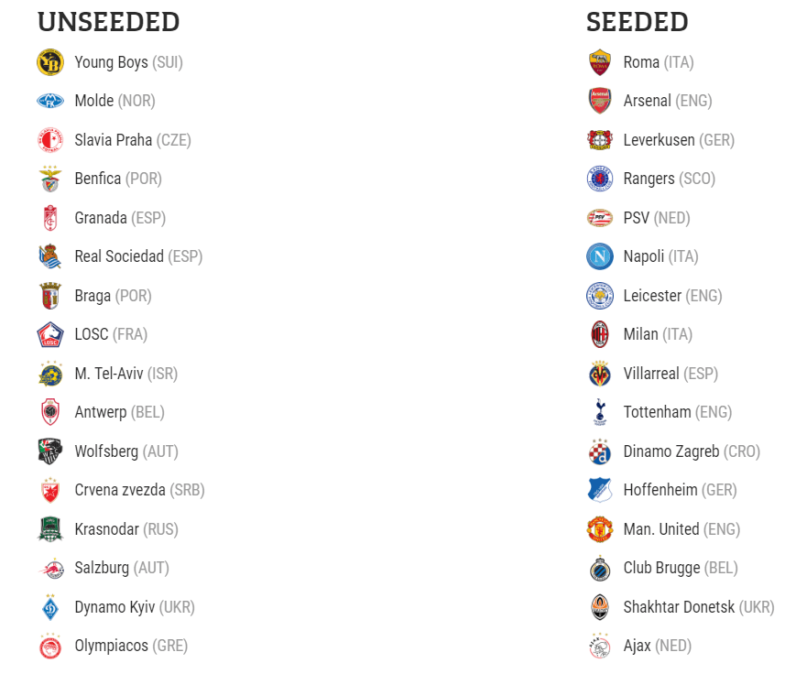Select Shakhtar Donetsk team name
The height and width of the screenshot is (674, 796).
[x=679, y=607]
